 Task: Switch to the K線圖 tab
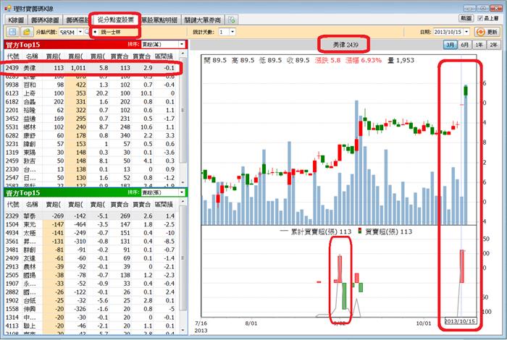click(x=15, y=20)
